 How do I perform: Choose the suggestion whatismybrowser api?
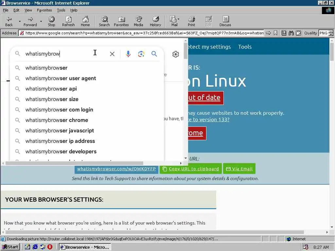(x=87, y=89)
